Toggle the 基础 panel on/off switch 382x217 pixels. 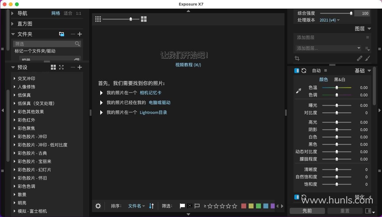click(297, 71)
